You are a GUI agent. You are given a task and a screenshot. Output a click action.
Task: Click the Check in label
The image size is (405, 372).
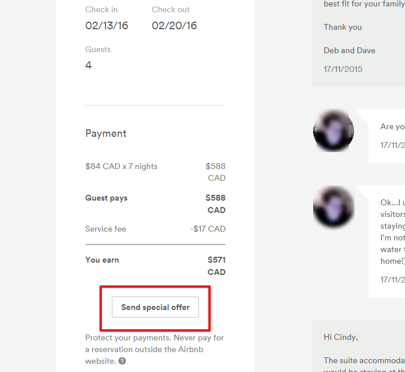pos(101,9)
